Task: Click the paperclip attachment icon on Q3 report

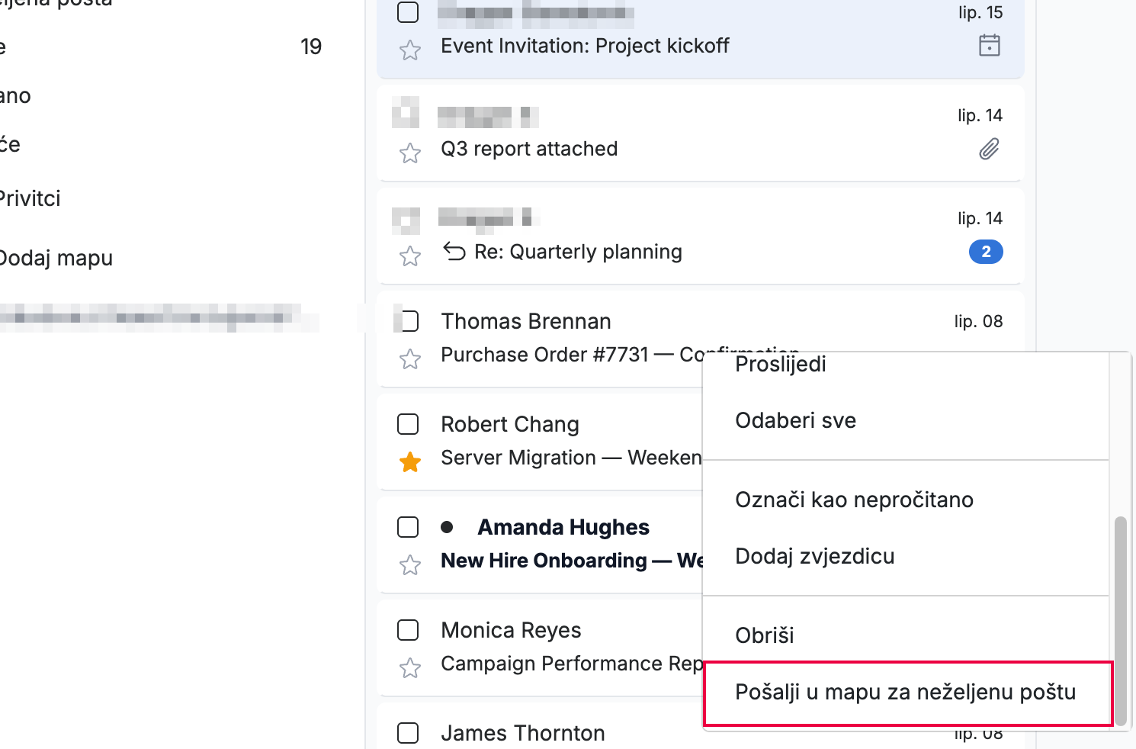Action: tap(989, 149)
